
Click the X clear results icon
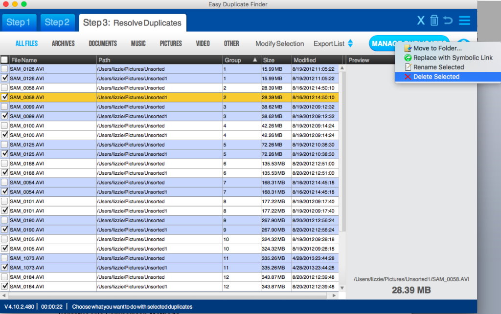pos(421,21)
